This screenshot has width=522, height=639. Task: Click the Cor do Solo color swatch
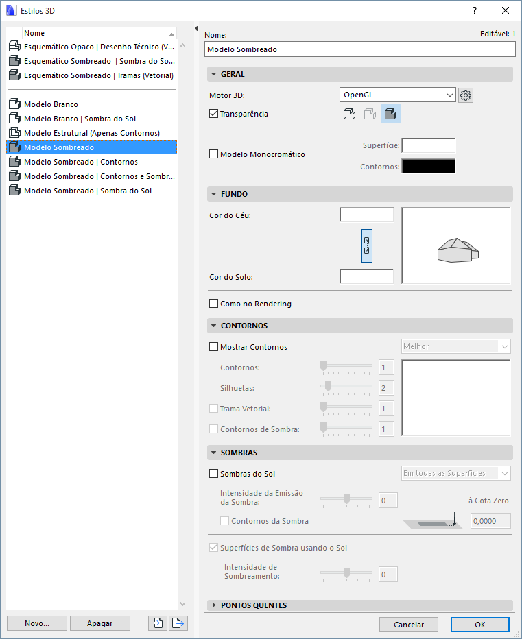pyautogui.click(x=366, y=276)
